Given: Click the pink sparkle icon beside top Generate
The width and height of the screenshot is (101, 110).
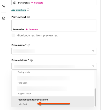Looking at the screenshot, I should [x=32, y=3].
